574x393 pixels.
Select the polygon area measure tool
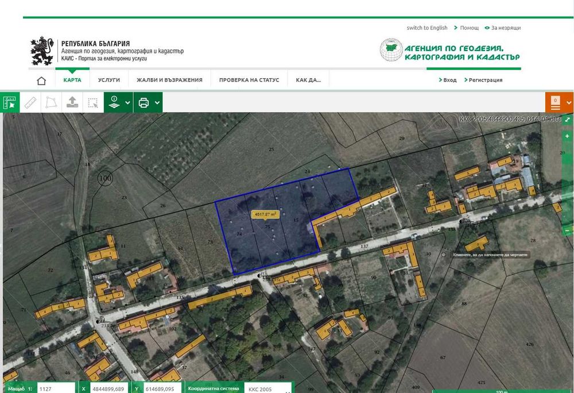[x=51, y=102]
